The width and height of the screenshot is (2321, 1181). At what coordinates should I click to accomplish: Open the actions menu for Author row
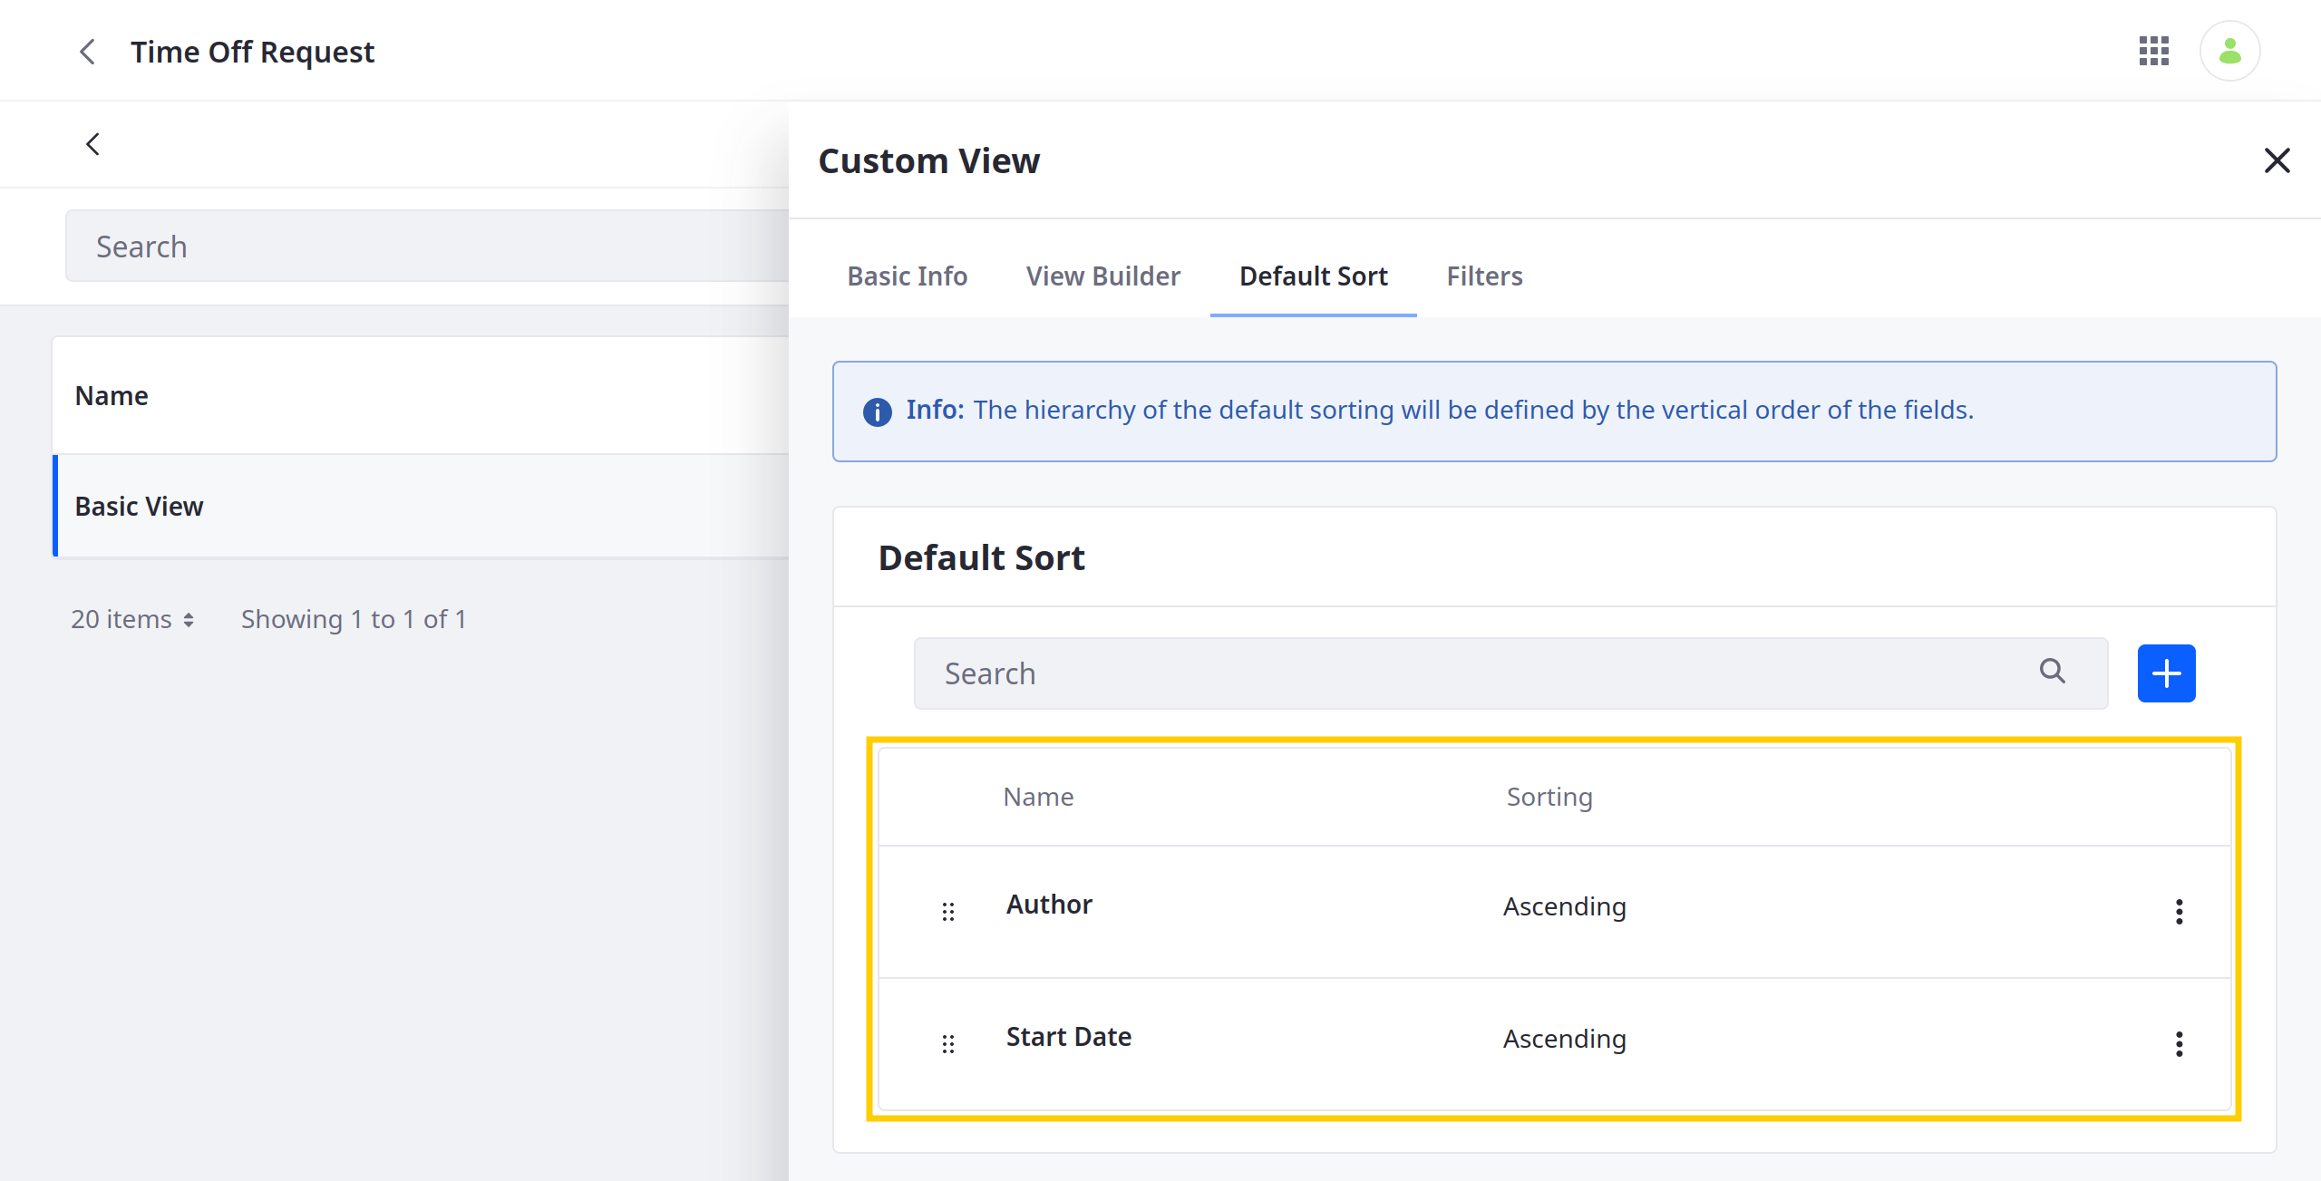(2179, 912)
